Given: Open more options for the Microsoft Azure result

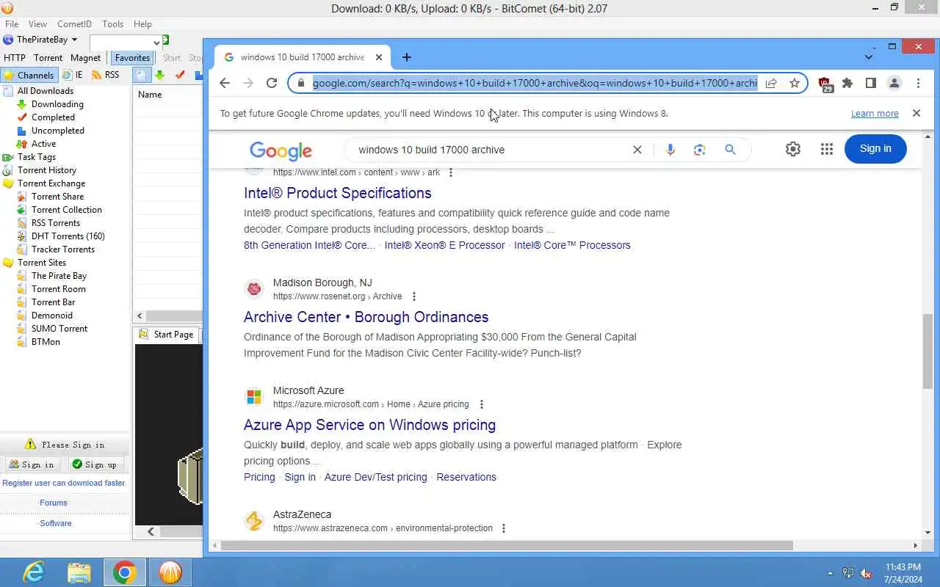Looking at the screenshot, I should tap(482, 404).
